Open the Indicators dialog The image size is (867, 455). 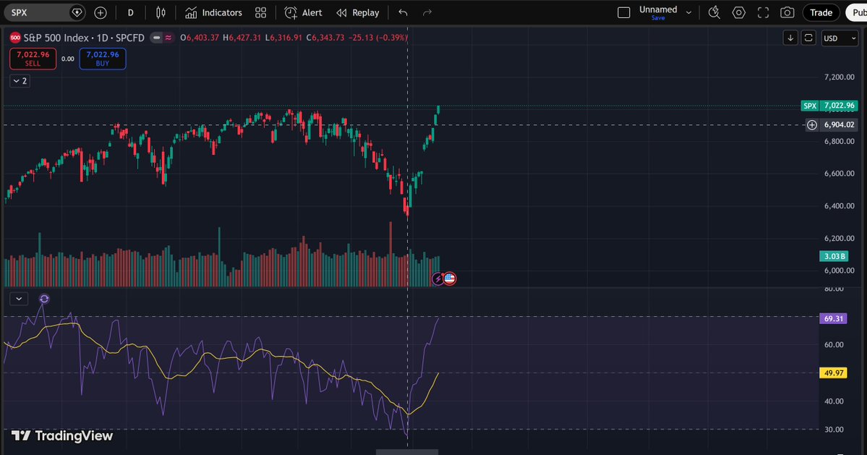(213, 12)
